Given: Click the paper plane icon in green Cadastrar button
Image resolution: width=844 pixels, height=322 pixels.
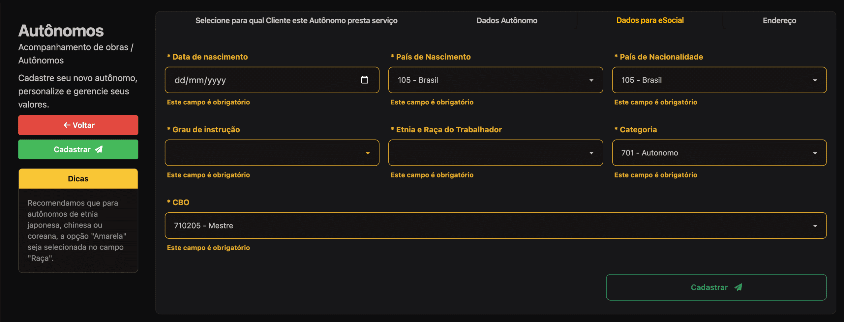Looking at the screenshot, I should click(99, 149).
